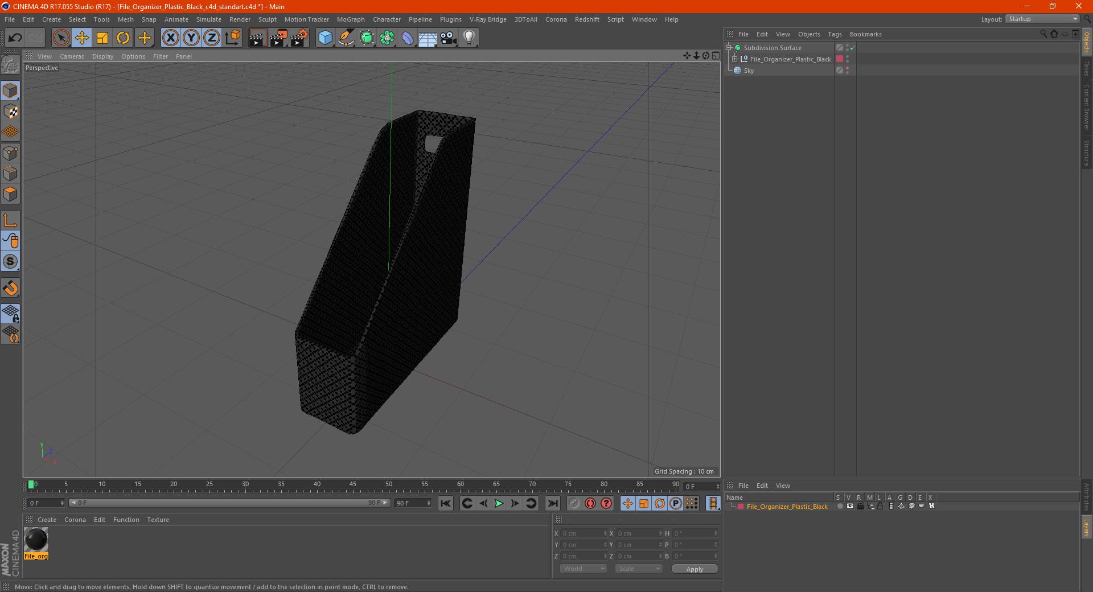This screenshot has width=1093, height=592.
Task: Go to start of animation
Action: pos(446,503)
